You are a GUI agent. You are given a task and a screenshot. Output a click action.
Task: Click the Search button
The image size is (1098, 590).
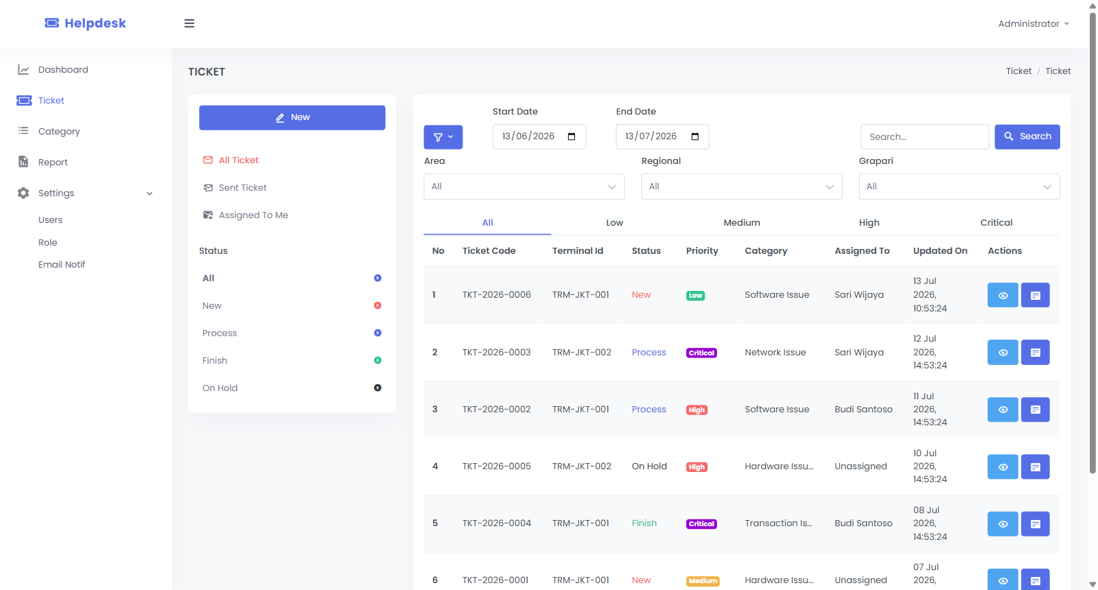point(1027,137)
